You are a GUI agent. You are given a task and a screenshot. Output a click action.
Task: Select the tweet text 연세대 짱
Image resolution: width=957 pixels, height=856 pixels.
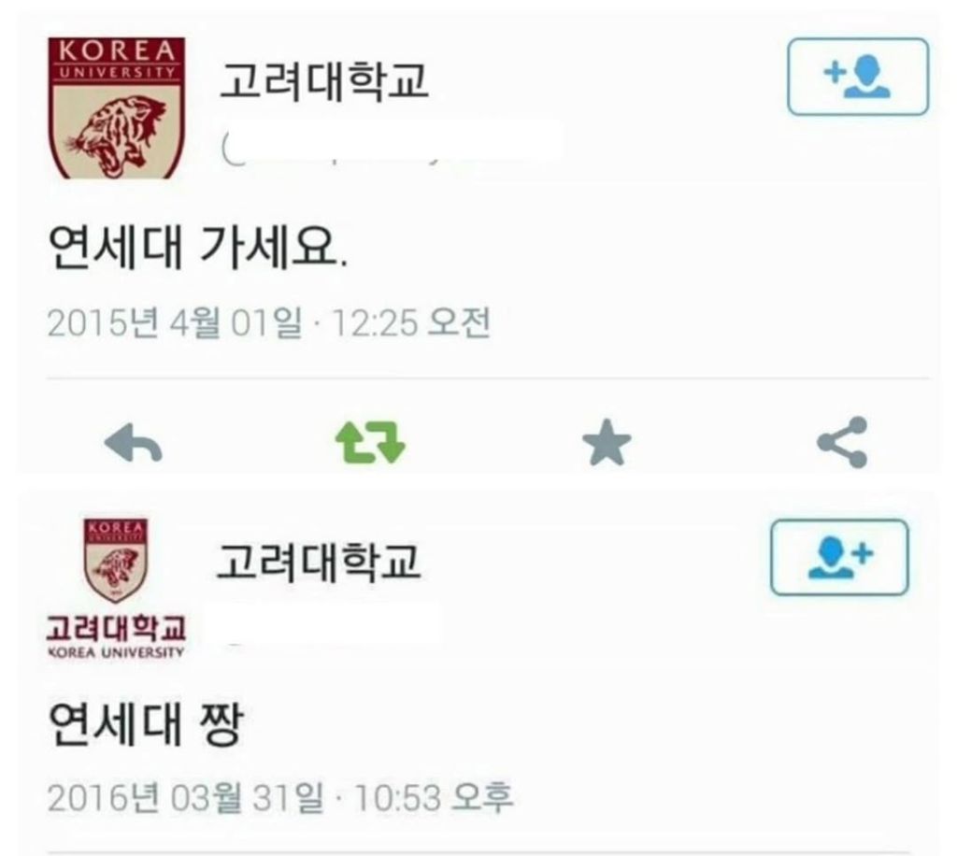145,724
